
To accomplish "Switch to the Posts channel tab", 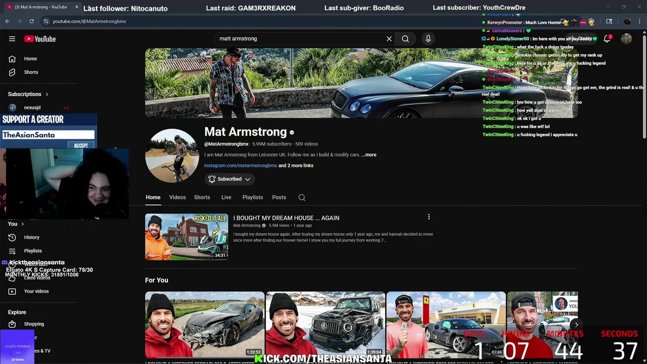I will click(279, 197).
